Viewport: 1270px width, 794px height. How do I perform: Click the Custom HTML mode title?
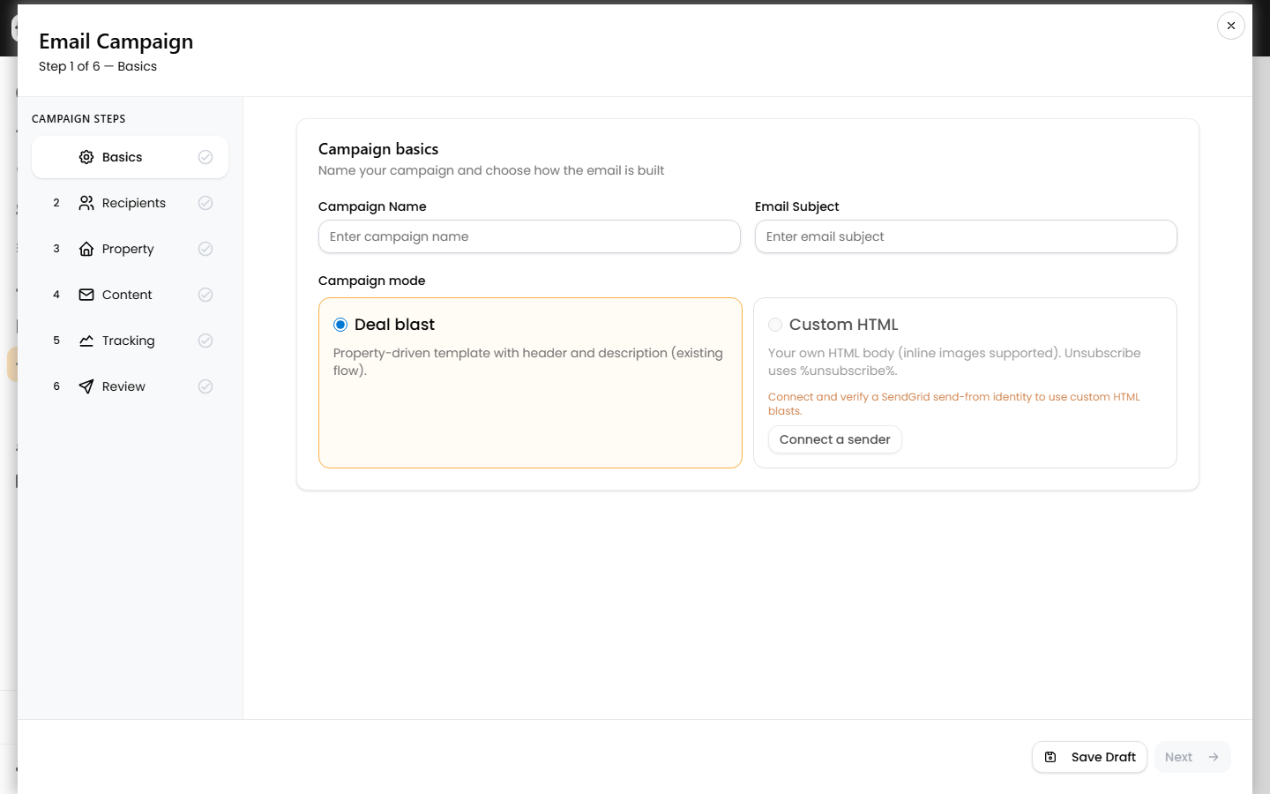click(843, 325)
